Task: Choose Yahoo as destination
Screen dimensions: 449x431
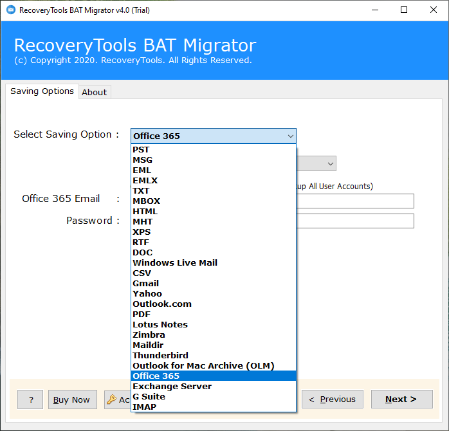Action: 214,294
